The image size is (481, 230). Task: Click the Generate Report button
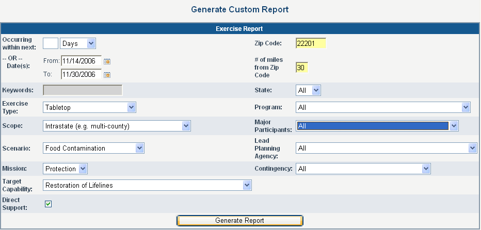pyautogui.click(x=239, y=221)
